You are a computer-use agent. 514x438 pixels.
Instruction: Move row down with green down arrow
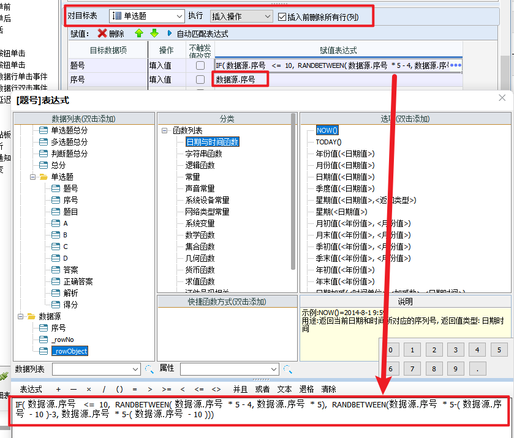[x=154, y=34]
